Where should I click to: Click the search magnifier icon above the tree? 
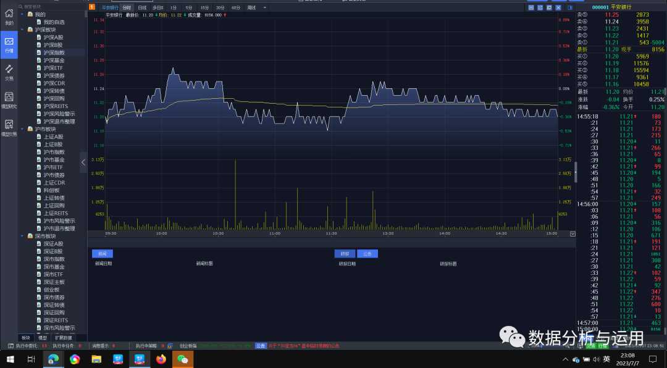click(x=20, y=6)
